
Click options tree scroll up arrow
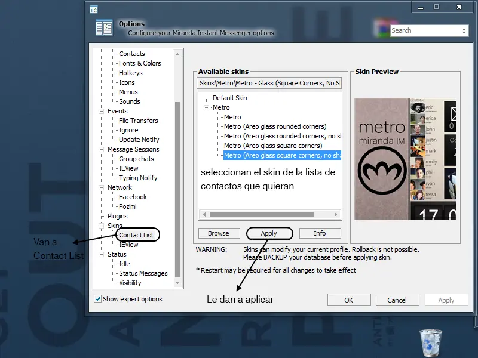click(177, 54)
